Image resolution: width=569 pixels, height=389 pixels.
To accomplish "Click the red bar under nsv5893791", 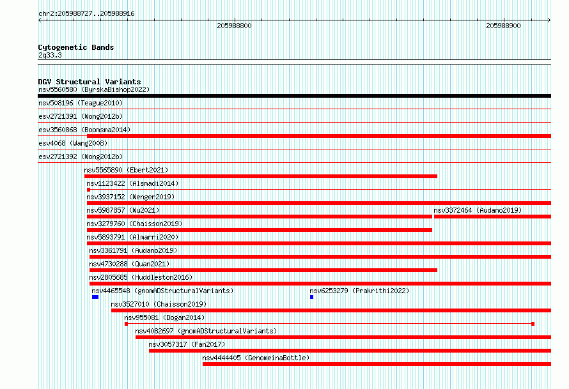I will click(x=319, y=243).
